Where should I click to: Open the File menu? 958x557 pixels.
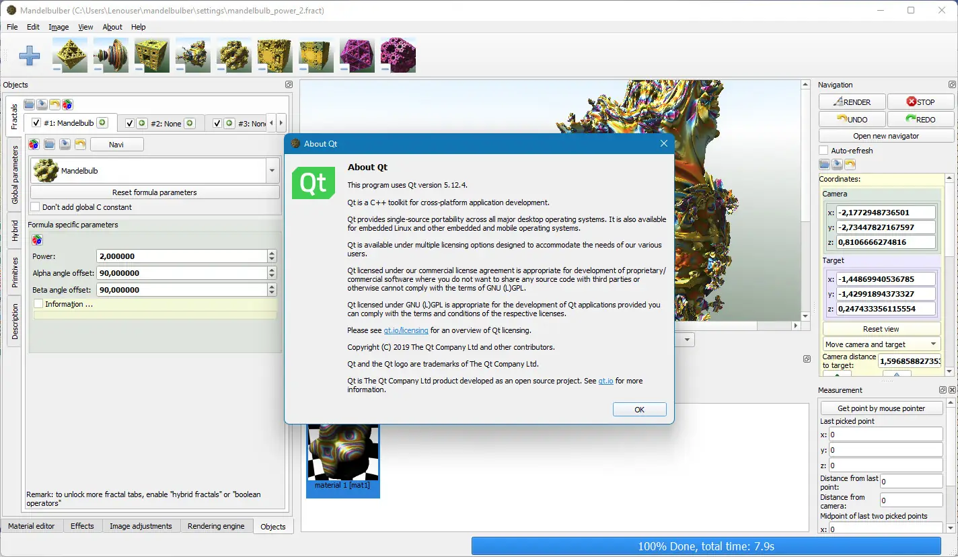[x=12, y=27]
